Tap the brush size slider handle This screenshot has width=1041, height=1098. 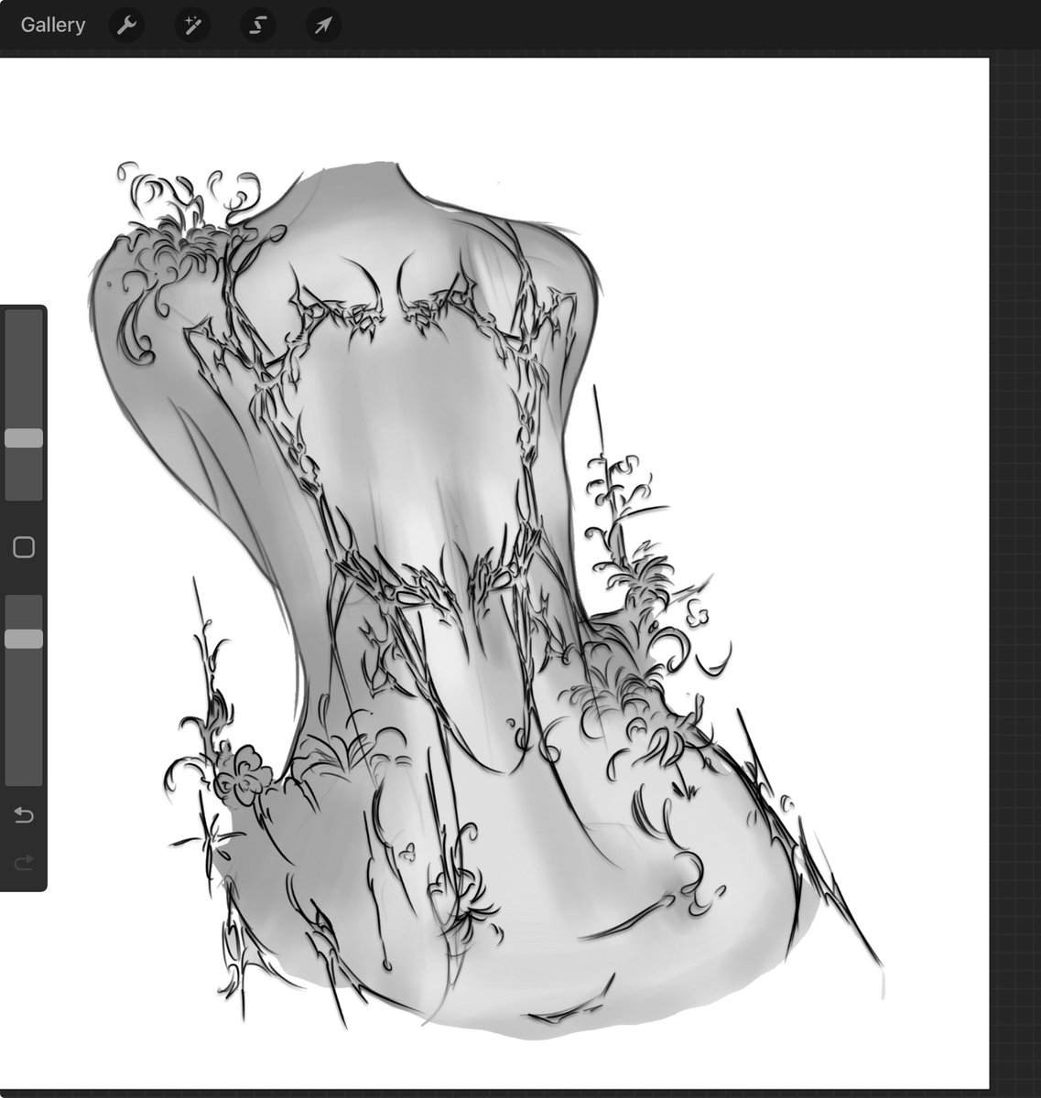coord(25,437)
